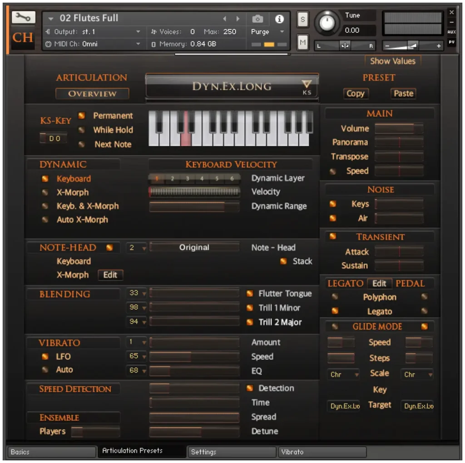465x463 pixels.
Task: Switch to the Settings tab
Action: click(232, 452)
